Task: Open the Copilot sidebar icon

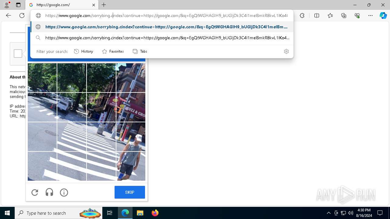Action: (x=383, y=16)
